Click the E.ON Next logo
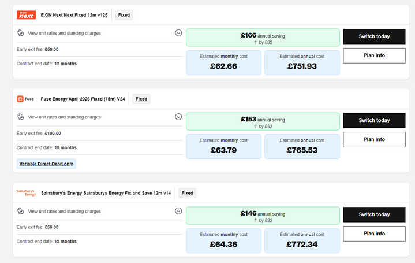 (26, 15)
